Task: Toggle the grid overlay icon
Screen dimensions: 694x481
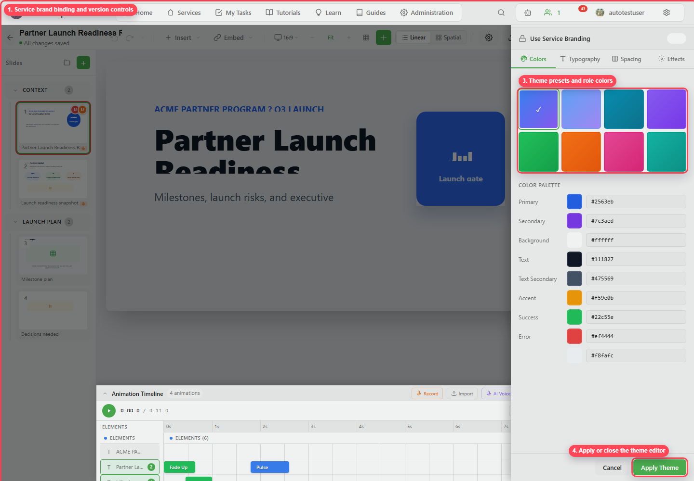Action: [366, 38]
